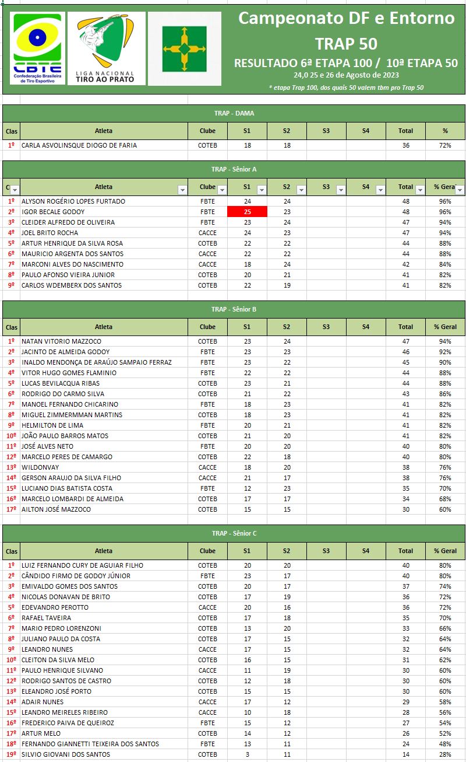Click the S1 value 12 for Luciano Dias Batista Costa

coord(248,488)
